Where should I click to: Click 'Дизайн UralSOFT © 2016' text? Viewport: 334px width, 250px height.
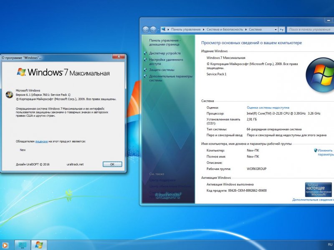pyautogui.click(x=33, y=164)
